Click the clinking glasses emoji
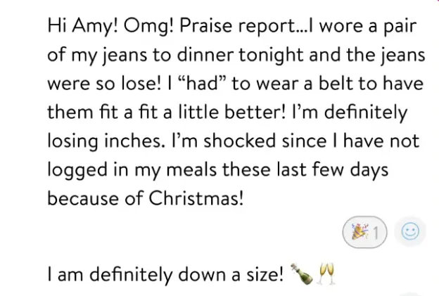 [324, 272]
